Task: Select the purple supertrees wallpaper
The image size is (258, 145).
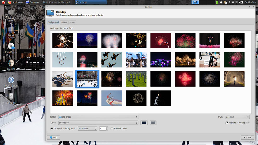Action: (161, 60)
